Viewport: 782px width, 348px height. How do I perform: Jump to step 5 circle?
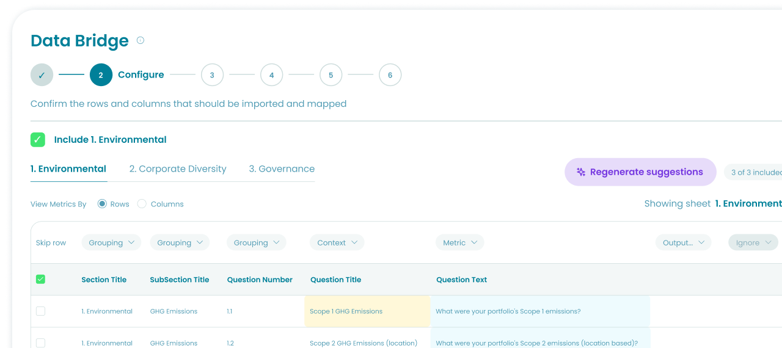point(331,75)
